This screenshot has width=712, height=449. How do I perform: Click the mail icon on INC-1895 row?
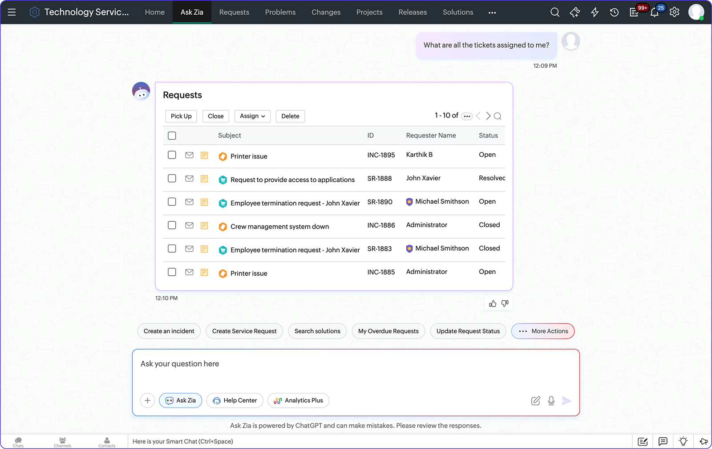[x=189, y=155]
